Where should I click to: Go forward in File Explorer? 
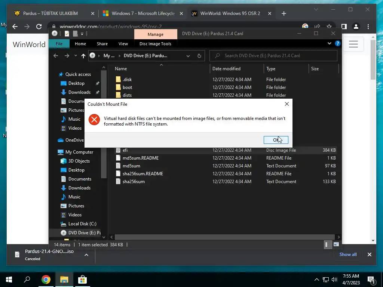67,56
